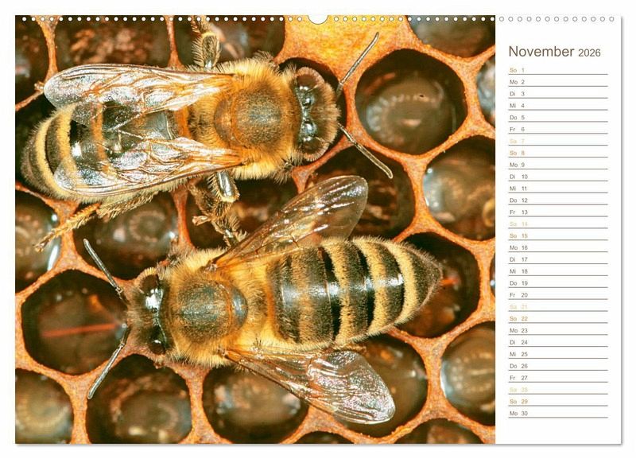Viewport: 636px width, 459px height.
Task: Click the Di 24 date entry
Action: coord(556,342)
